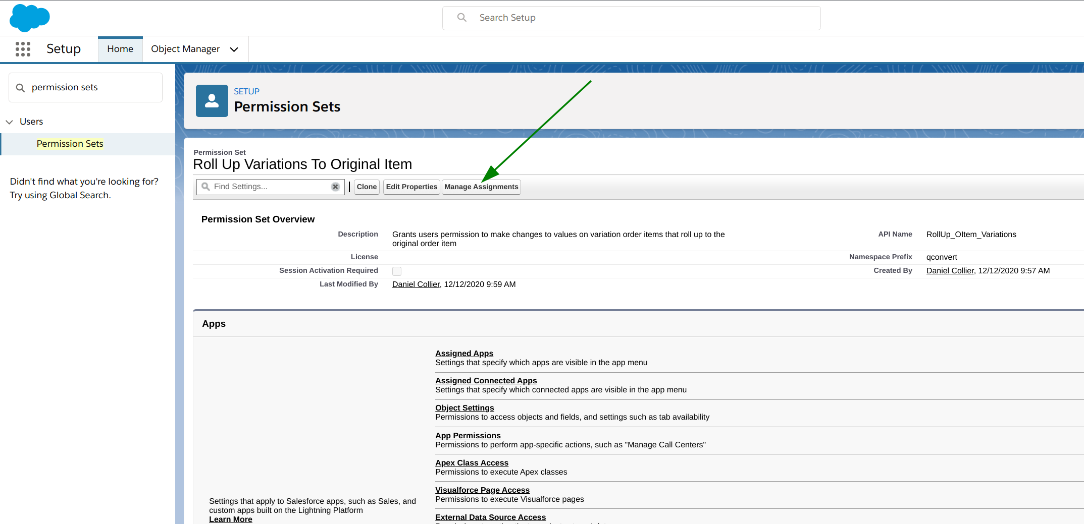Open the Object Settings link

pos(464,408)
